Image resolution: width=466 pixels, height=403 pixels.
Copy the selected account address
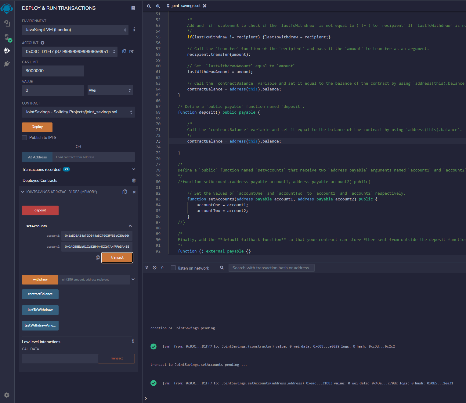[x=124, y=51]
